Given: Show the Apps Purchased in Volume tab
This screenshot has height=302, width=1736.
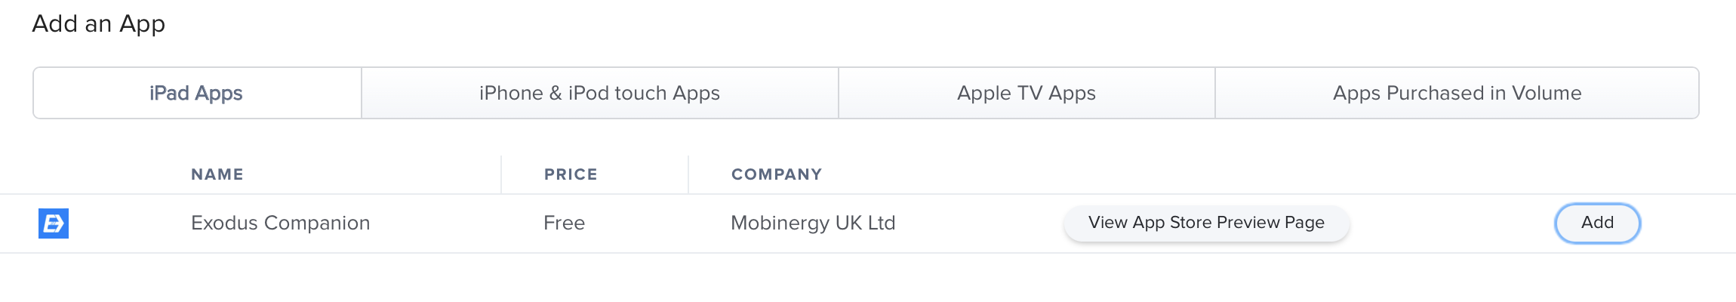Looking at the screenshot, I should pos(1457,93).
